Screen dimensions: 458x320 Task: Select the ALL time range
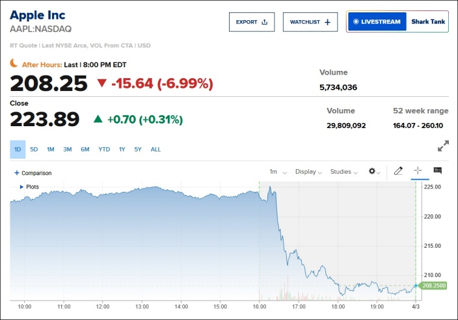point(155,150)
